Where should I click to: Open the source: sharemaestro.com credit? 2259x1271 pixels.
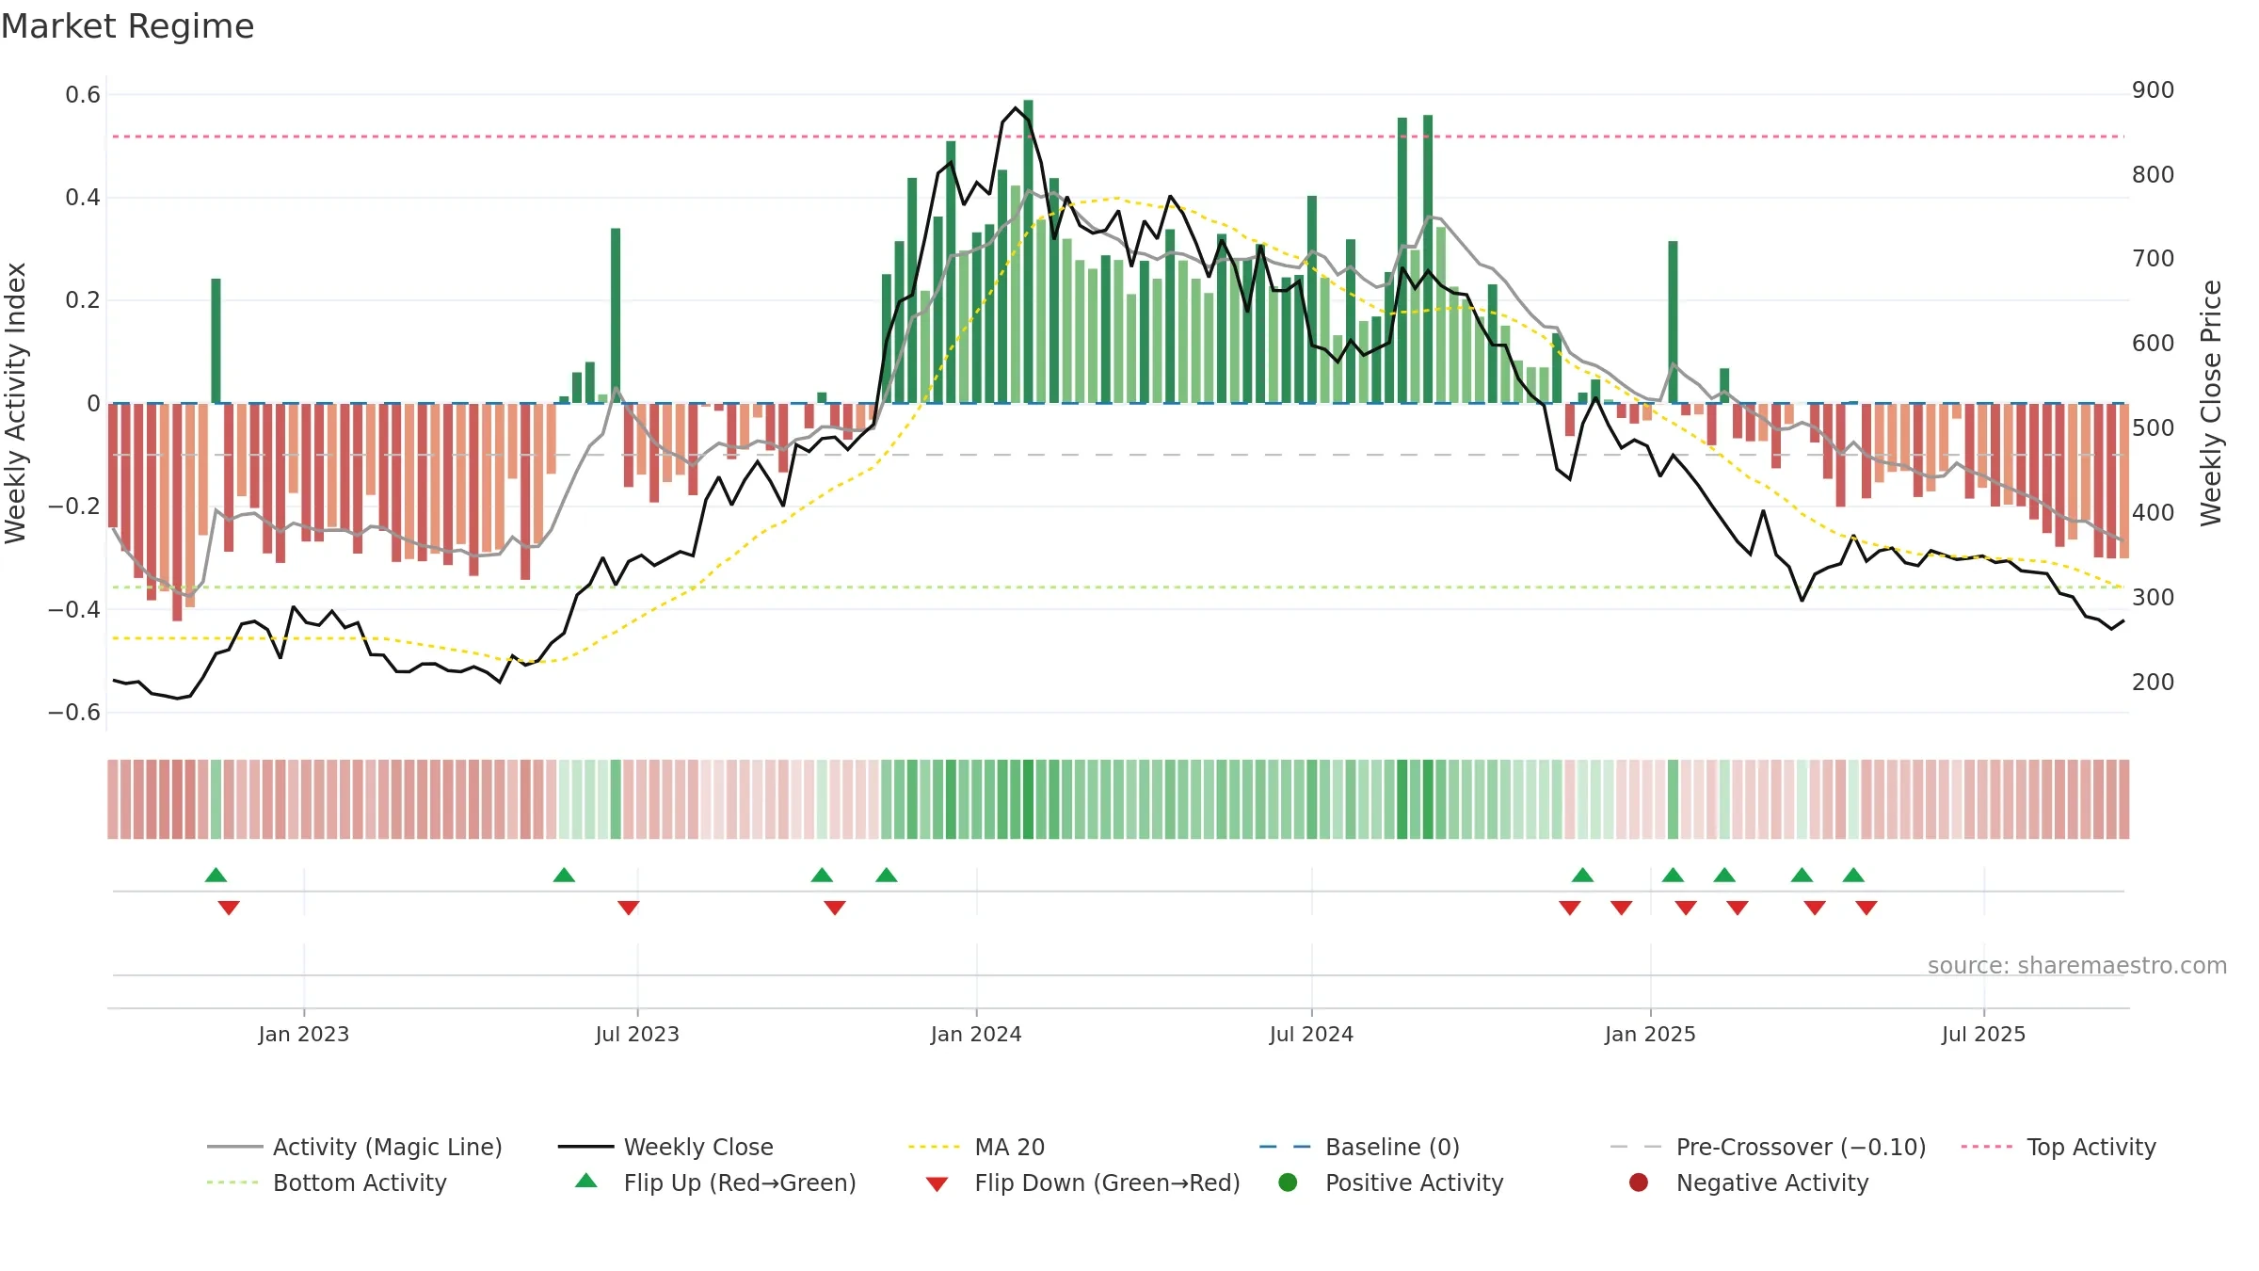[x=2077, y=965]
